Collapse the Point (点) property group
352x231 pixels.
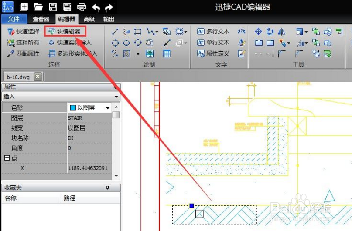tap(7, 158)
